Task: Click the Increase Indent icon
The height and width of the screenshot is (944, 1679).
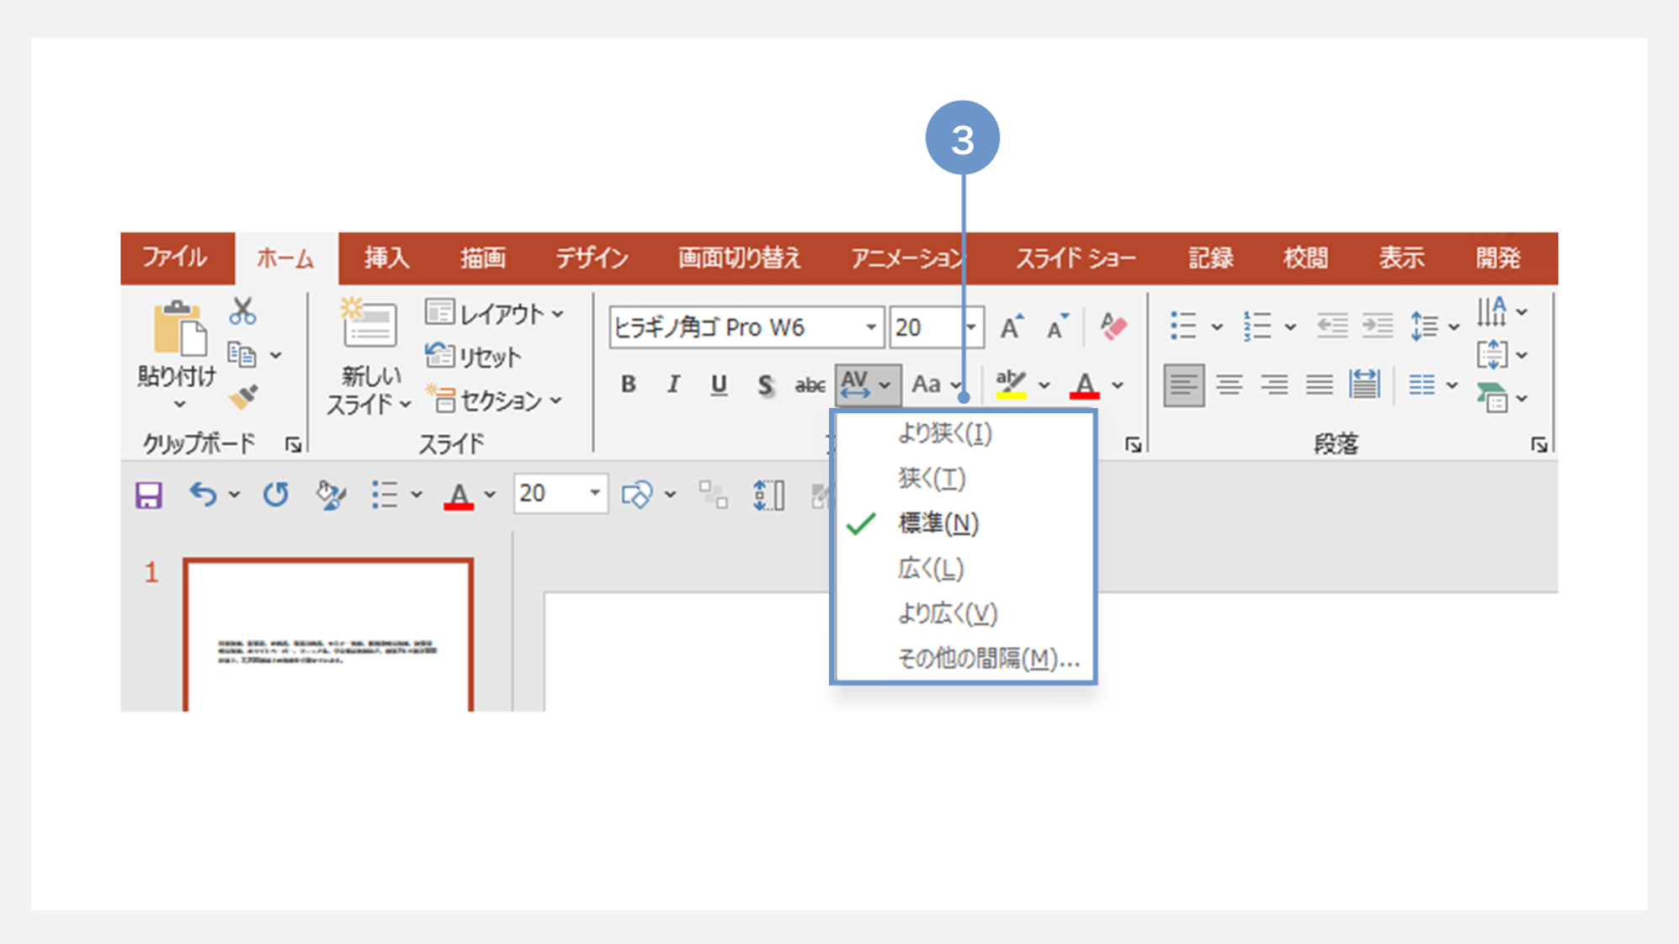Action: click(1378, 326)
